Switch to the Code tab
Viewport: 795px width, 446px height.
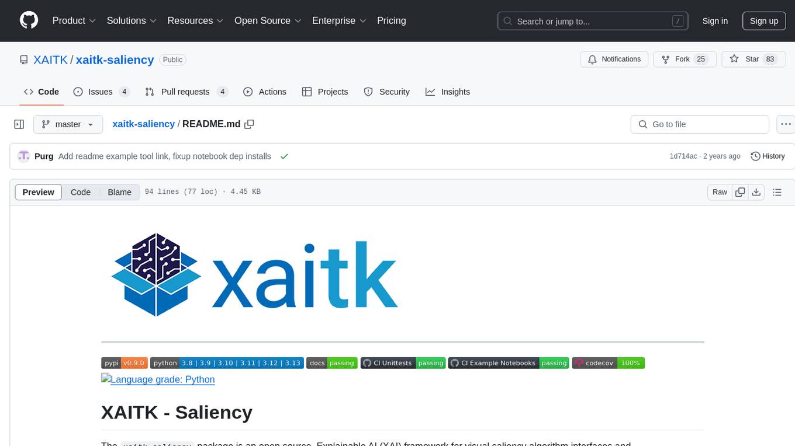coord(42,92)
